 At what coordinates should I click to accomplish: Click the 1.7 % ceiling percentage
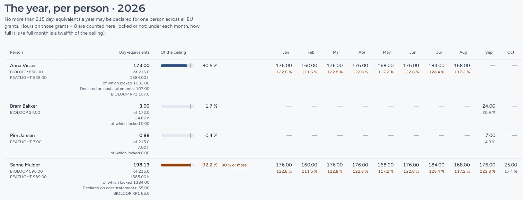[x=212, y=106]
